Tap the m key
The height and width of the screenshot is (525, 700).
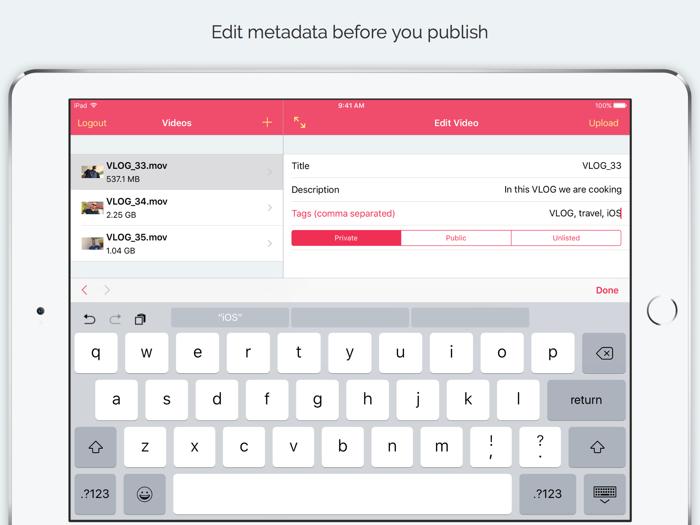[442, 447]
